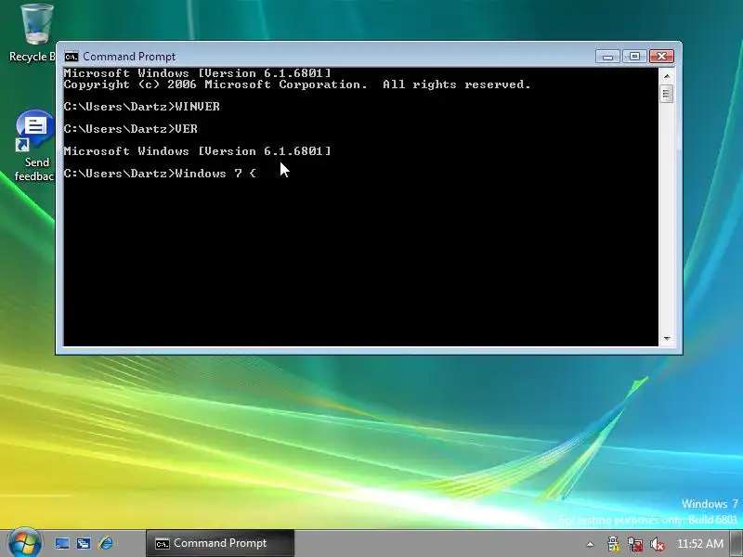743x557 pixels.
Task: Click the console vertical scrollbar thumb
Action: pyautogui.click(x=667, y=94)
